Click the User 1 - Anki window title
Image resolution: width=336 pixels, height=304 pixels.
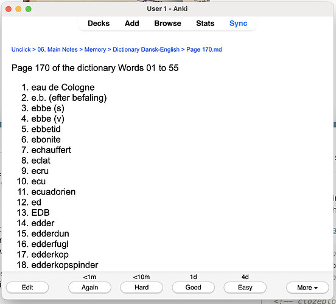pos(167,9)
